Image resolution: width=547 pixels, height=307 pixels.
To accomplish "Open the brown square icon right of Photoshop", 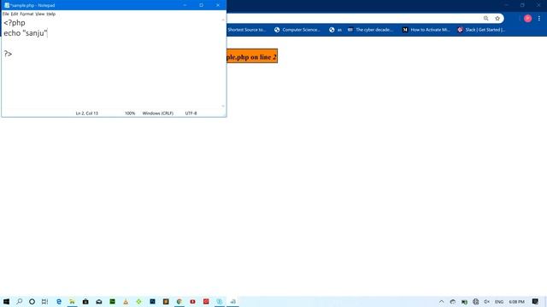I will click(166, 301).
